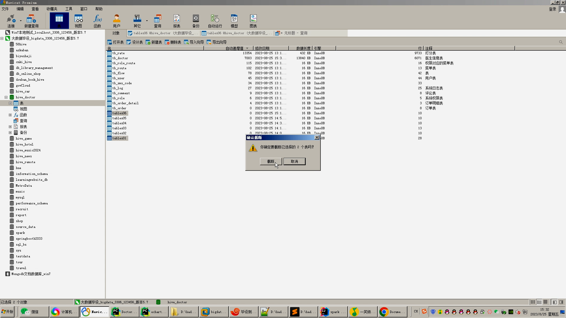The height and width of the screenshot is (318, 566).
Task: Select the 函数 (Functions) toolbar icon
Action: click(97, 21)
